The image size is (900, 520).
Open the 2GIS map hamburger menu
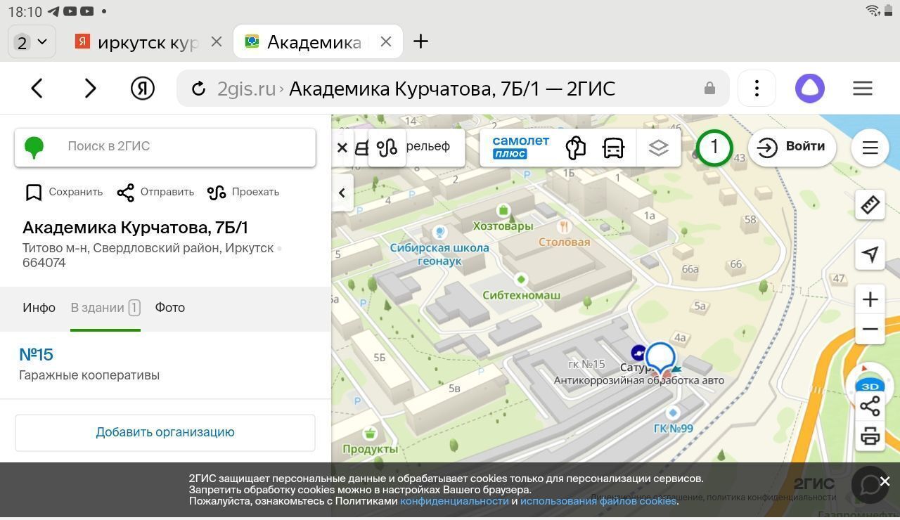pyautogui.click(x=870, y=148)
